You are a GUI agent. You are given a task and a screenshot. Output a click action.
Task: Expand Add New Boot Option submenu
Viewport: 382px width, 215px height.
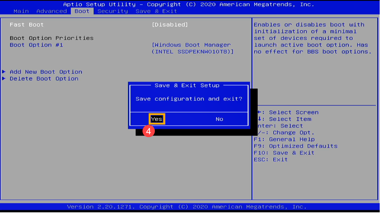[x=46, y=72]
